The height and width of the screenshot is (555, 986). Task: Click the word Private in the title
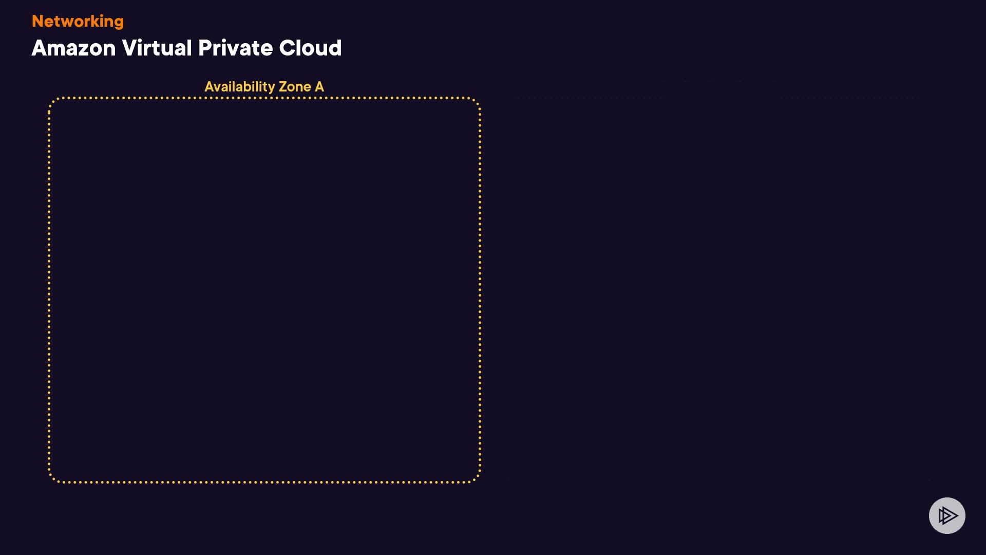pyautogui.click(x=235, y=48)
